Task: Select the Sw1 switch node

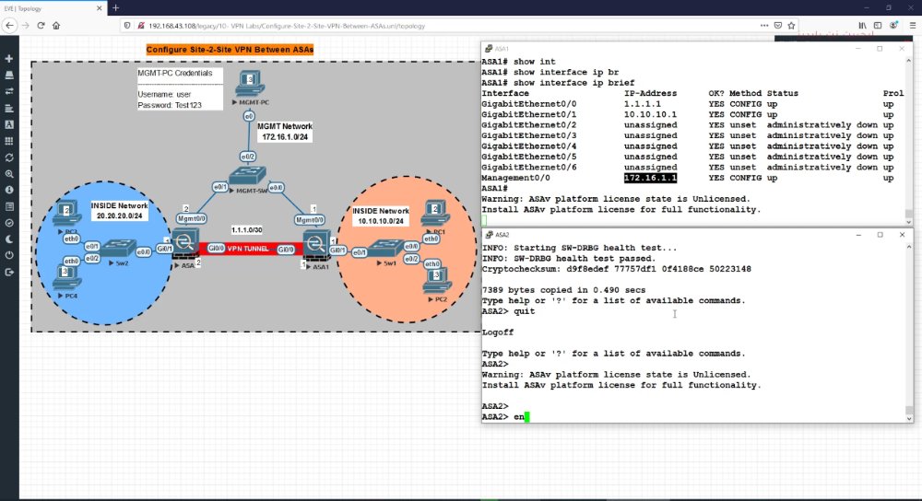Action: pos(385,249)
